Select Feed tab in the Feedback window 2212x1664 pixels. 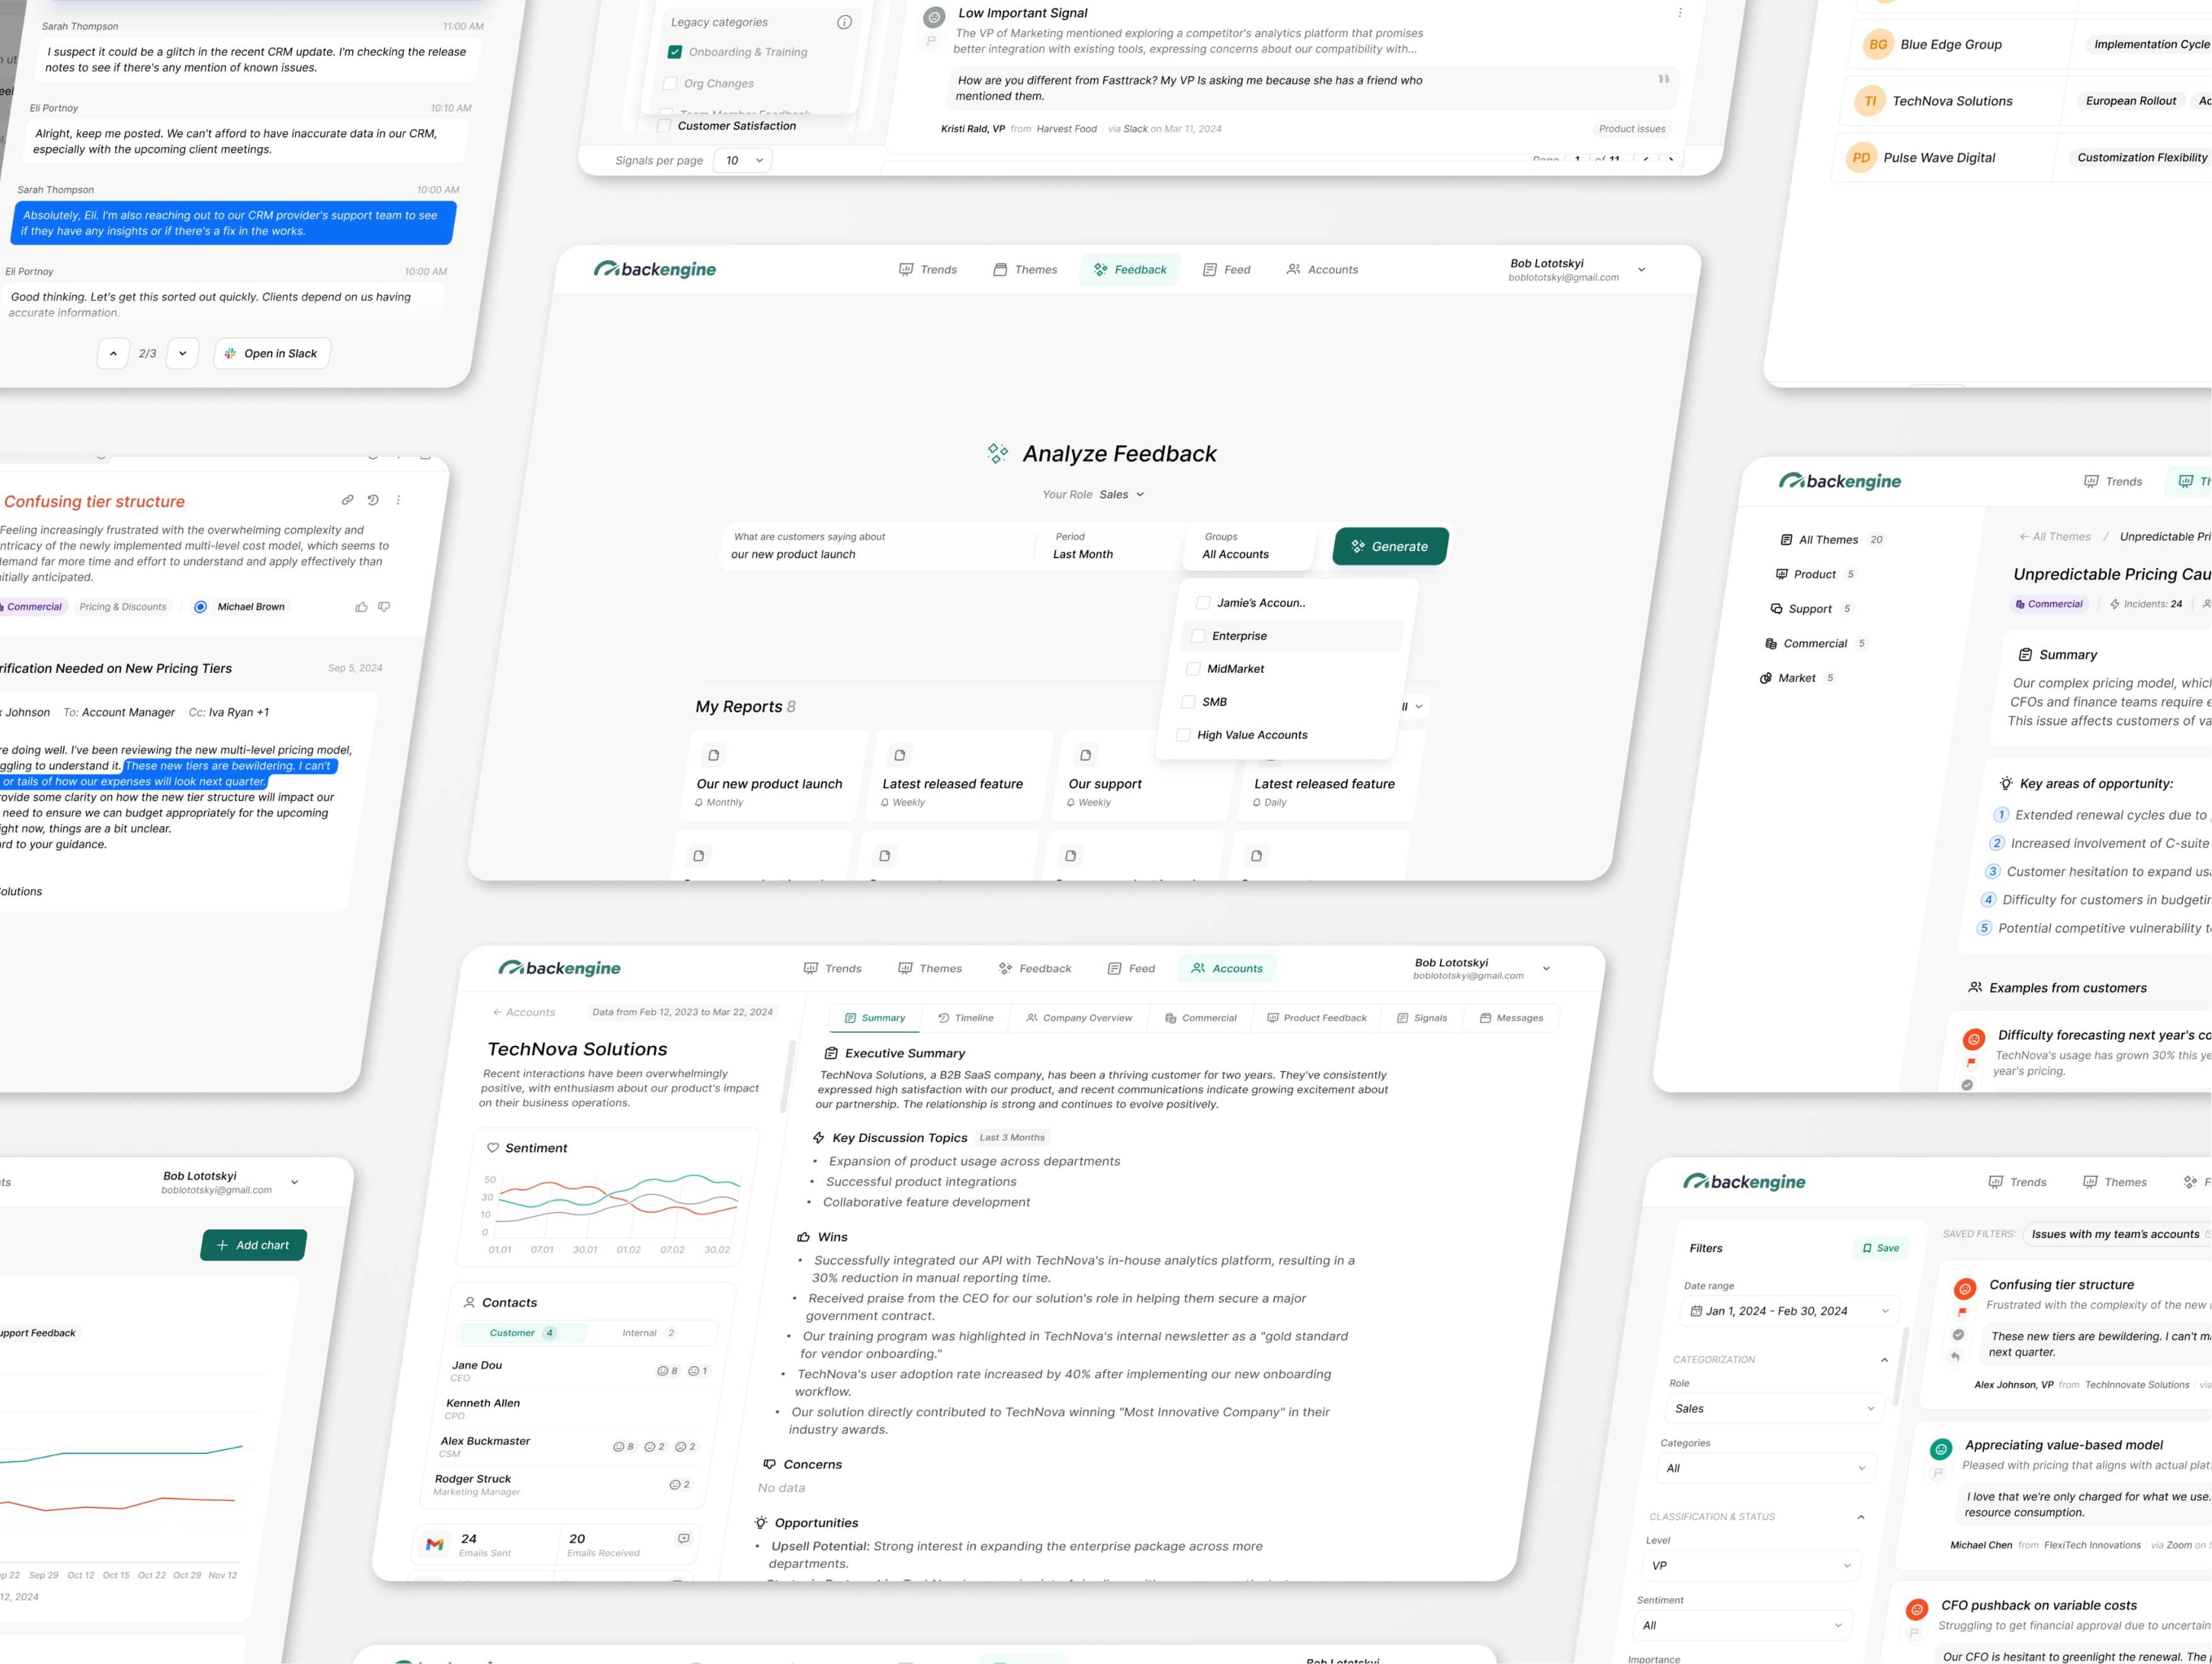[1226, 269]
